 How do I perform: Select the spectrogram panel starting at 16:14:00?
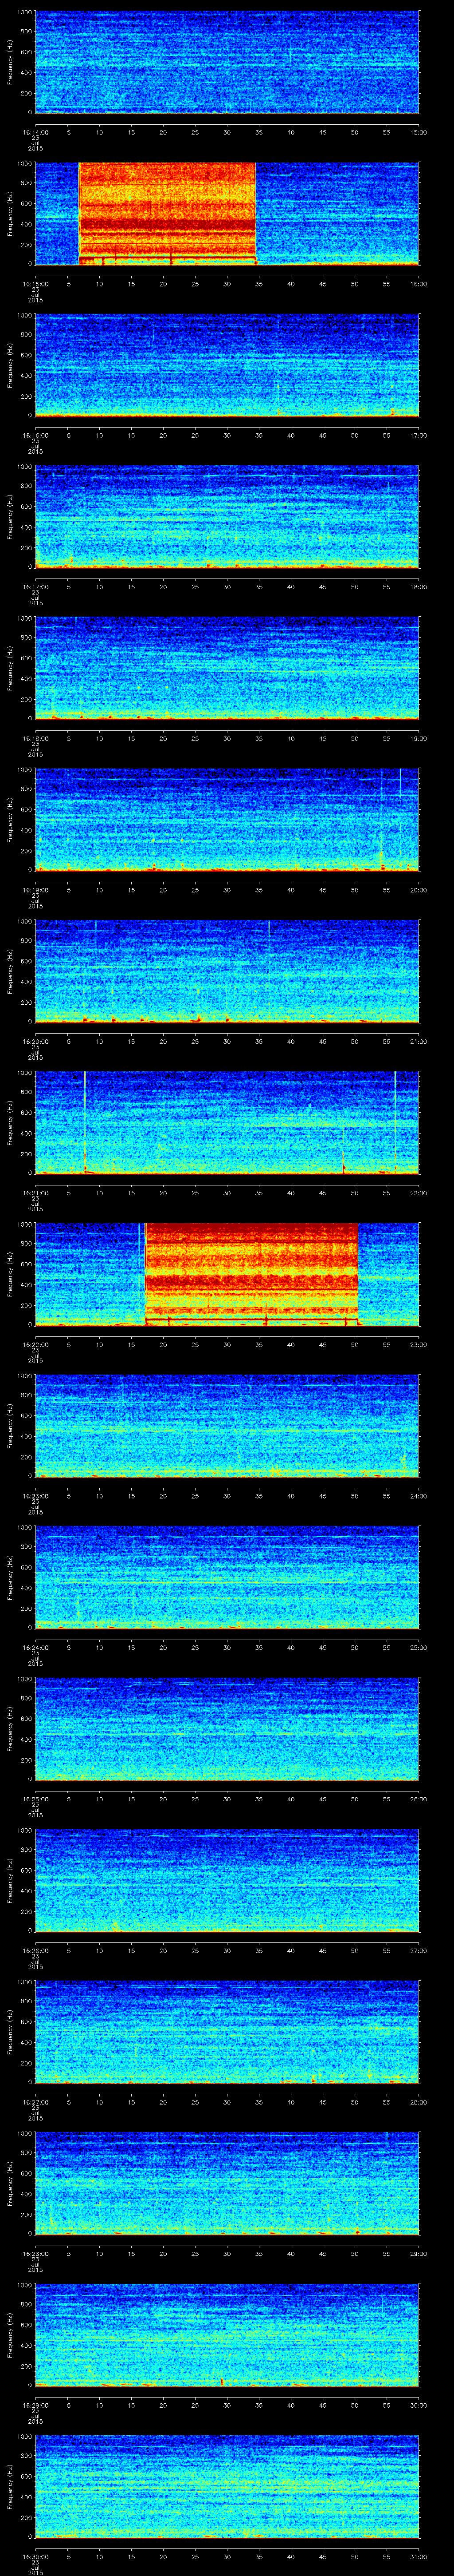coord(227,62)
